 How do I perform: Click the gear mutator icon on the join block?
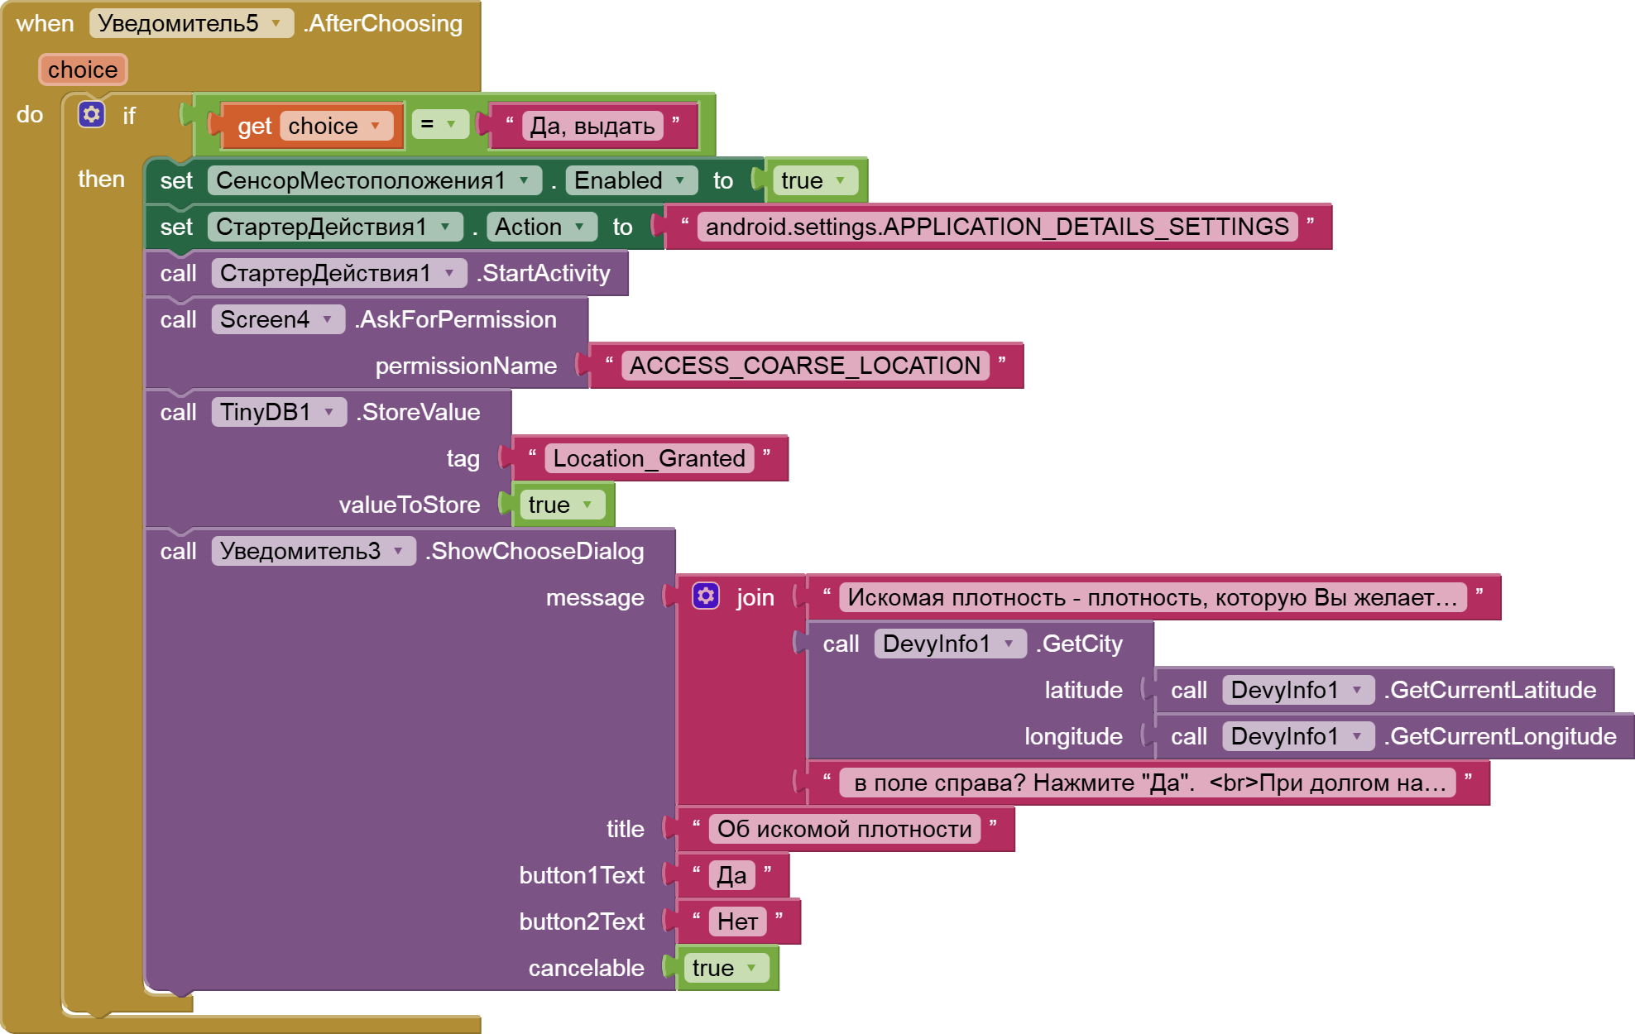706,596
